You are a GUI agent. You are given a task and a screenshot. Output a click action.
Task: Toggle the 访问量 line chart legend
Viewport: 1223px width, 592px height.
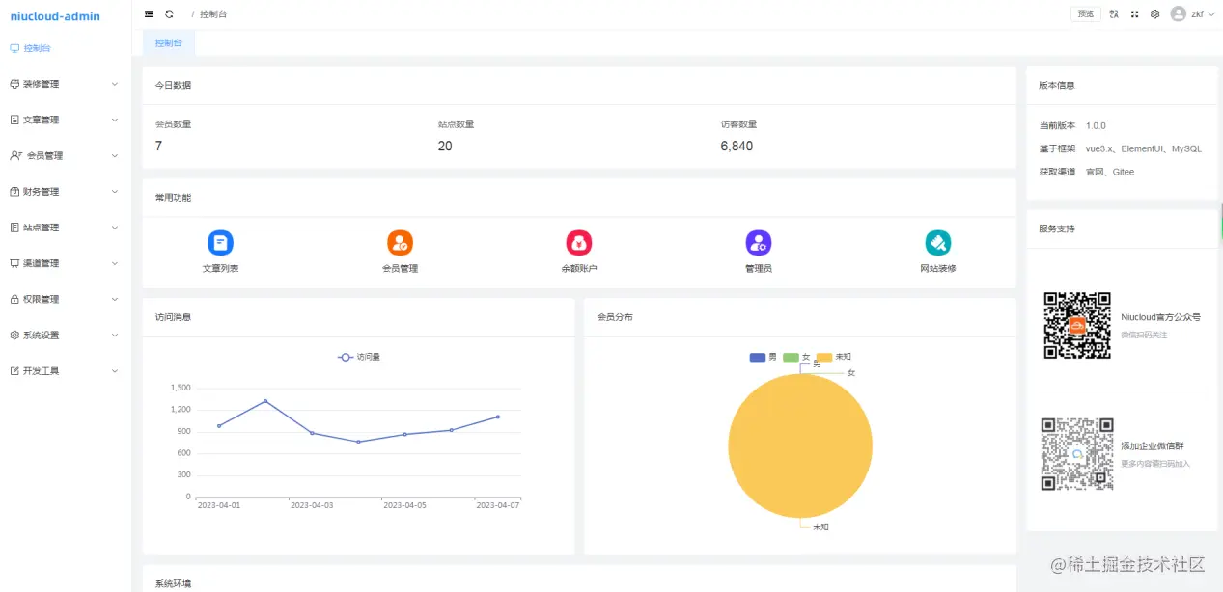pyautogui.click(x=359, y=357)
